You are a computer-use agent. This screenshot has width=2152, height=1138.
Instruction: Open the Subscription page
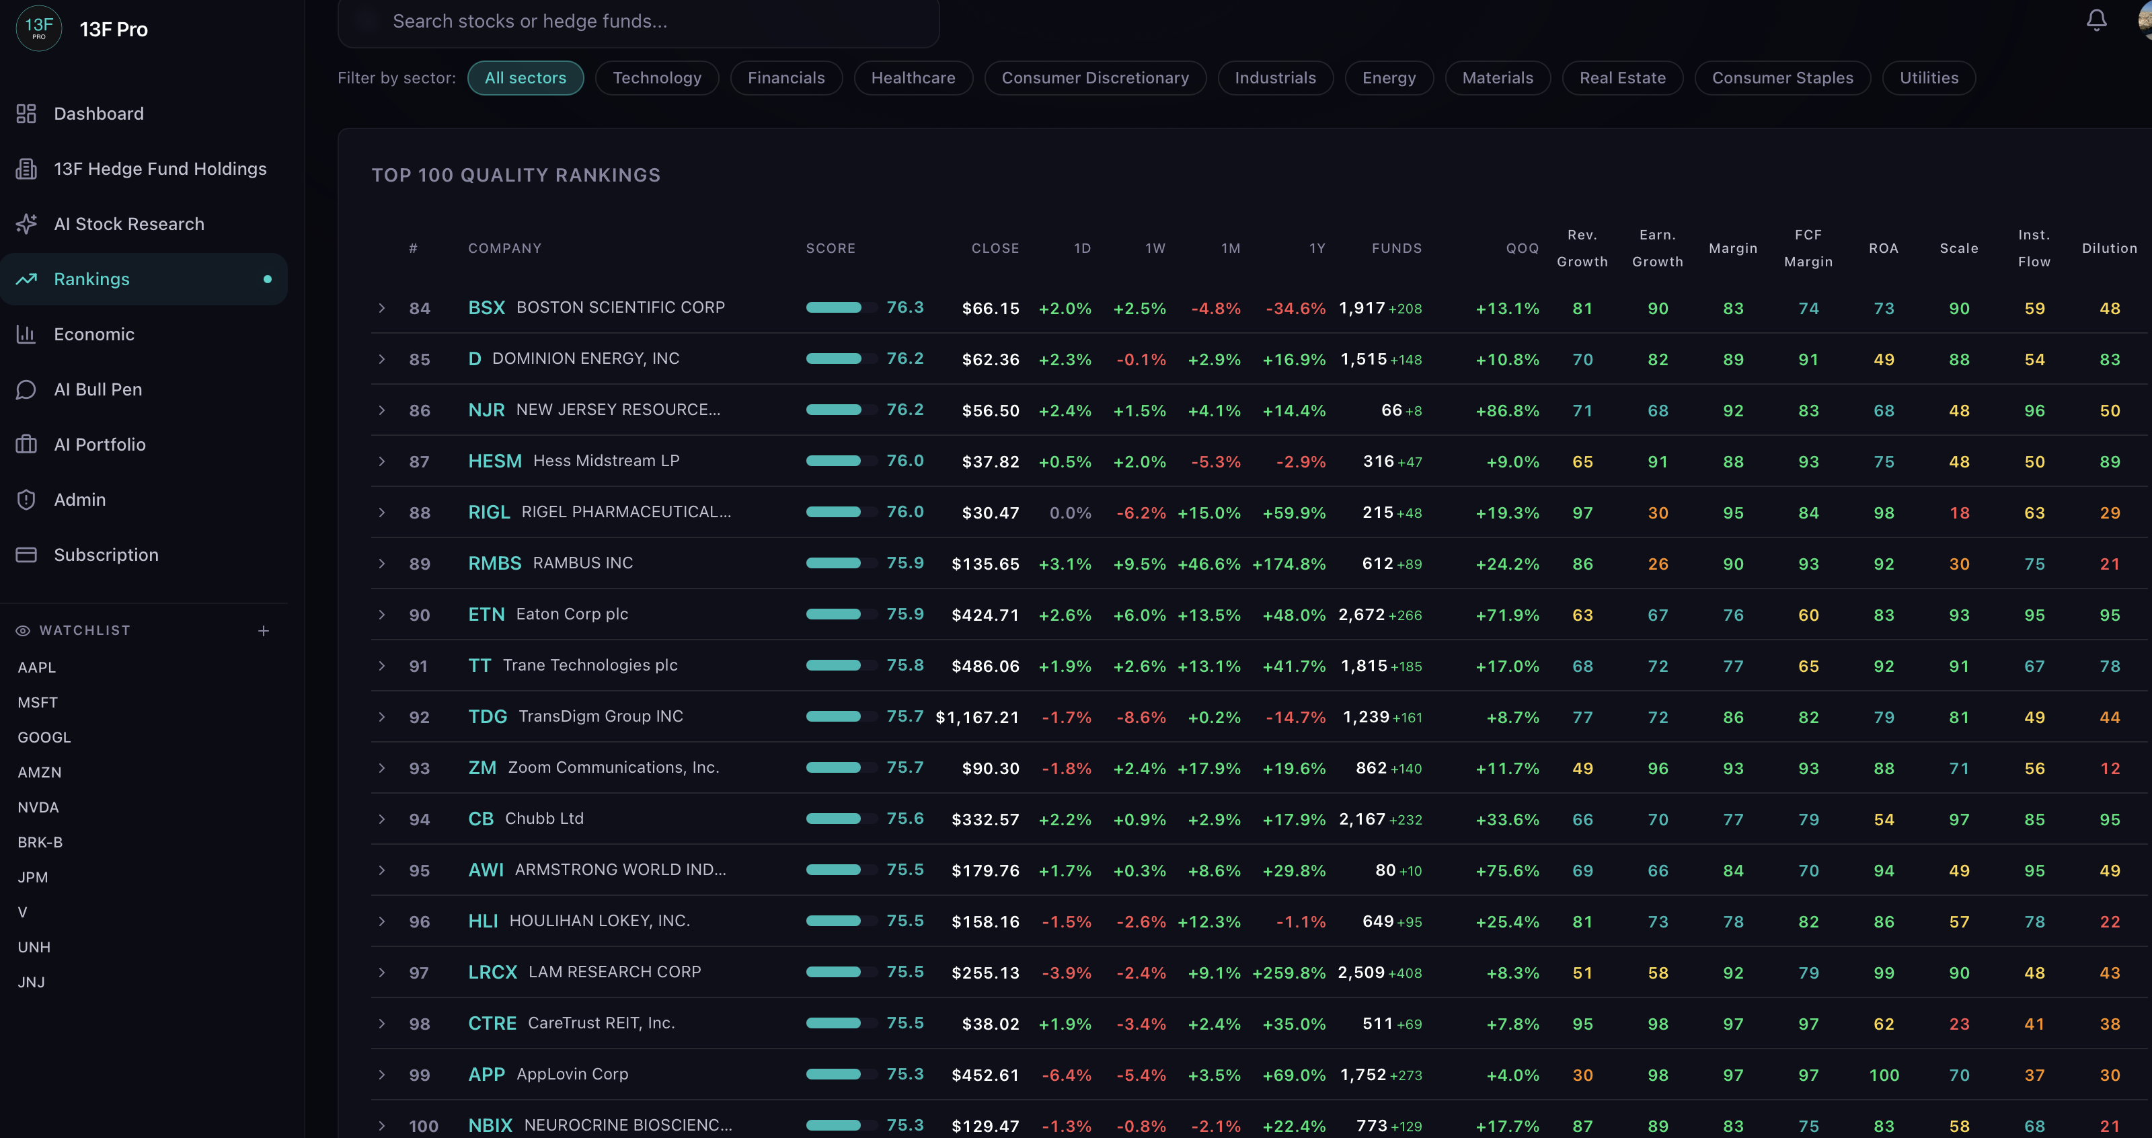pyautogui.click(x=144, y=555)
